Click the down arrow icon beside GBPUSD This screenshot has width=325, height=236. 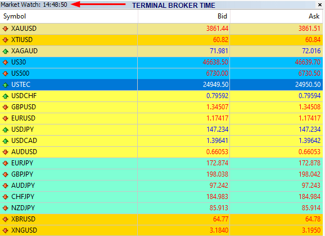(6, 107)
